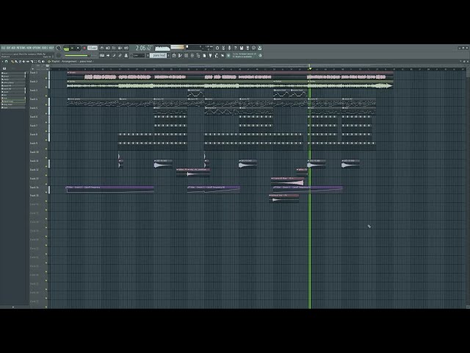Mute Track 3 with its green switch
This screenshot has height=353, width=470.
coord(46,96)
